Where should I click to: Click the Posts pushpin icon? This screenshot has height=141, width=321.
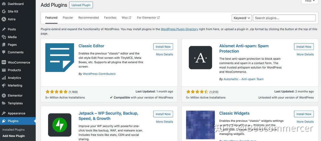pyautogui.click(x=4, y=29)
